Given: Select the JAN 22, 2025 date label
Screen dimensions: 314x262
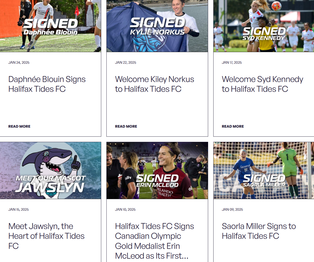Looking at the screenshot, I should (x=125, y=62).
